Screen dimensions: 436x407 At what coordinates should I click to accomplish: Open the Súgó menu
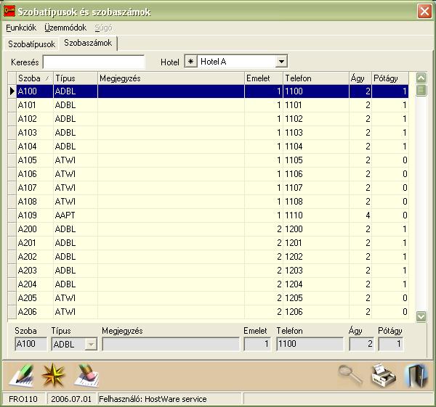(103, 28)
